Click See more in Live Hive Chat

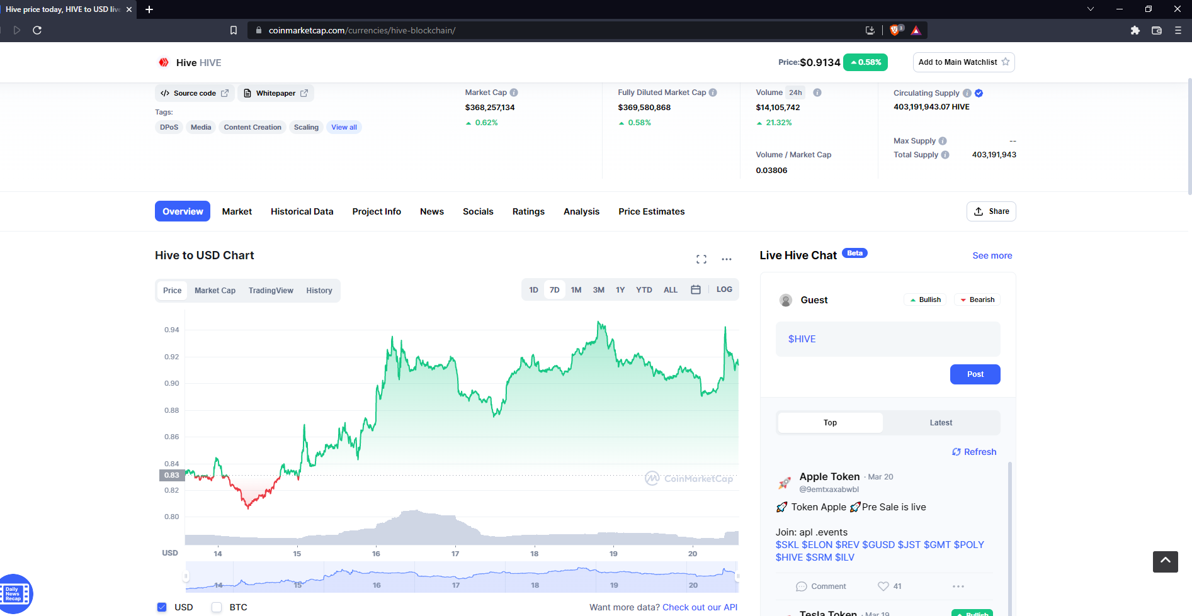[992, 255]
